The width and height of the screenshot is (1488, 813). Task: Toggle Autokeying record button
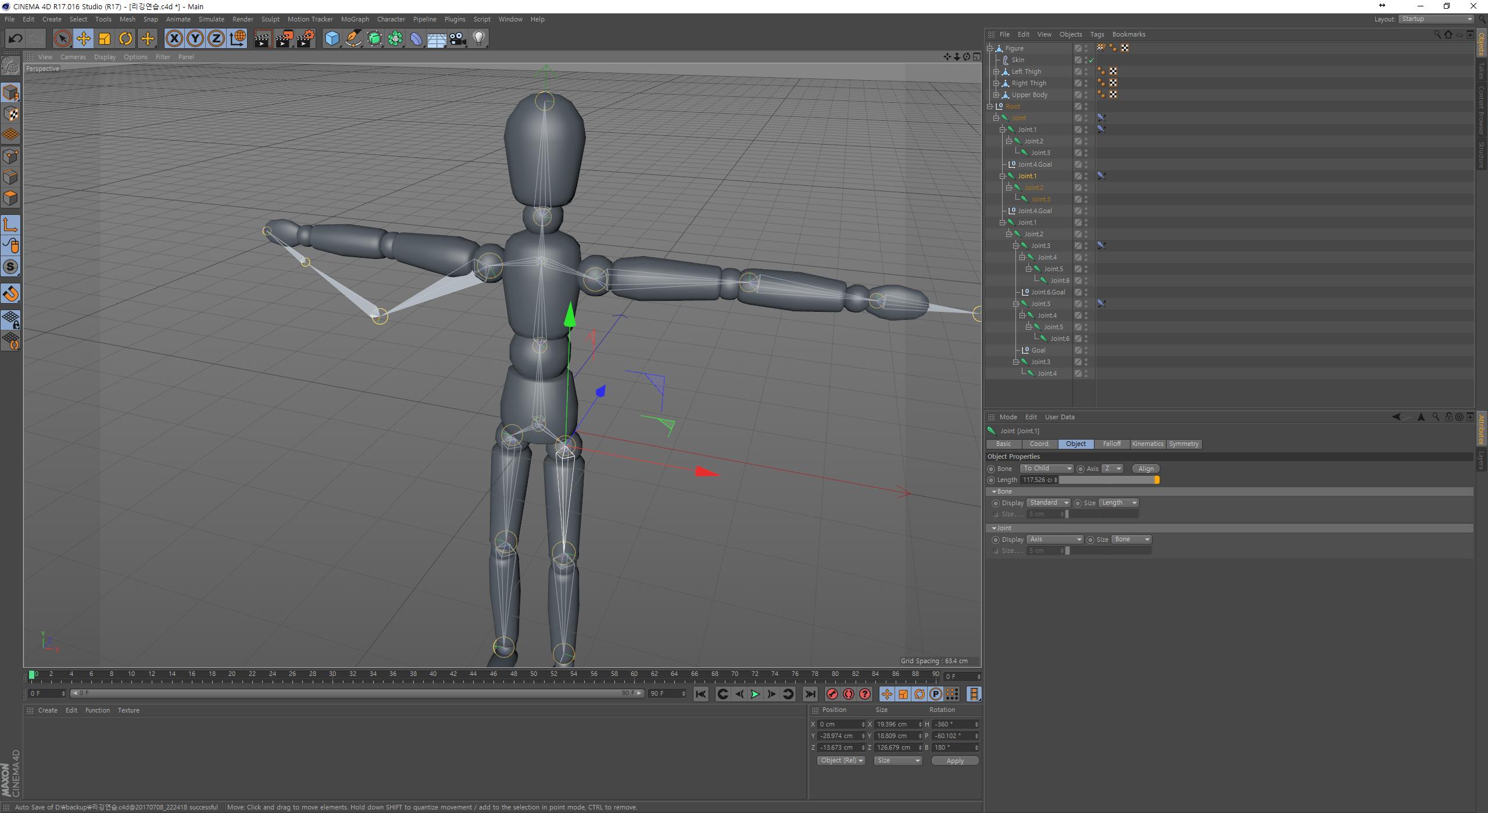point(849,694)
